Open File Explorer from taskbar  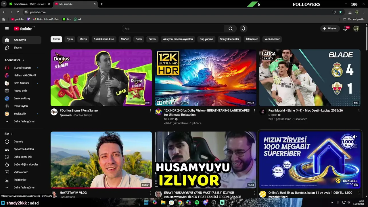click(163, 202)
